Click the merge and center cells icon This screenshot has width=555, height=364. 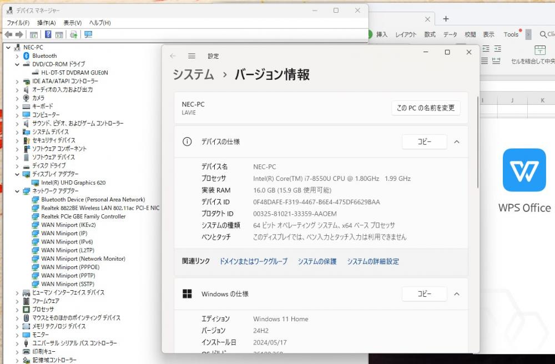click(540, 49)
